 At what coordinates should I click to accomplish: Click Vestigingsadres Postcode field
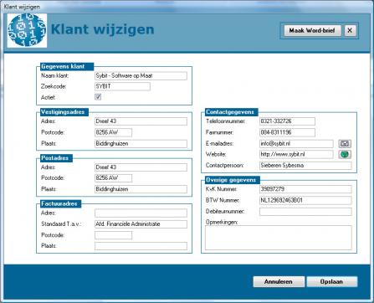[x=113, y=132]
